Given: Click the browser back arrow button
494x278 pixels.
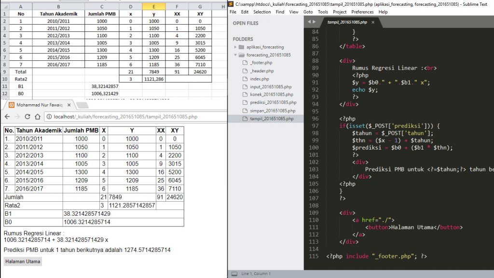Looking at the screenshot, I should tap(7, 117).
